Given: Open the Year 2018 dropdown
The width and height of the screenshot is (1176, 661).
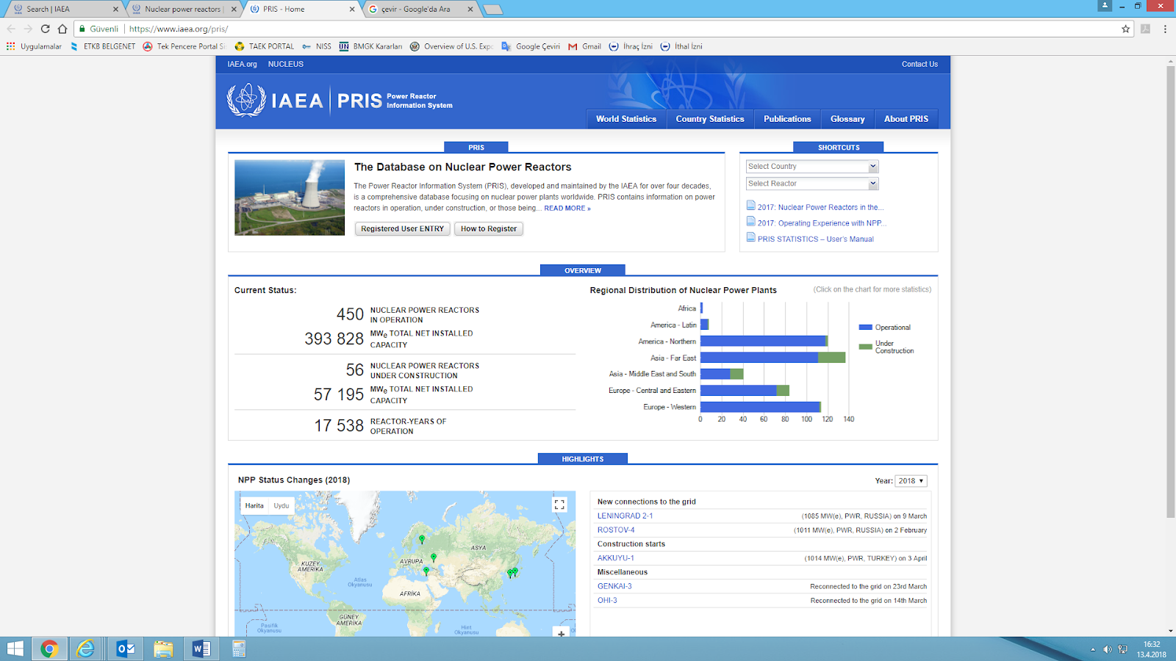Looking at the screenshot, I should (x=911, y=481).
